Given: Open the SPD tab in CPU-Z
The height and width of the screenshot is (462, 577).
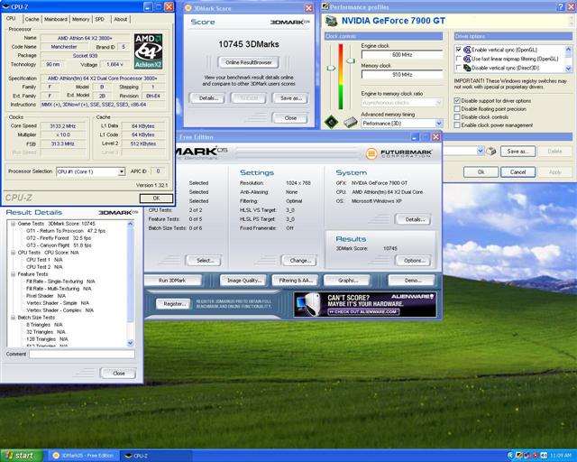Looking at the screenshot, I should pos(99,18).
